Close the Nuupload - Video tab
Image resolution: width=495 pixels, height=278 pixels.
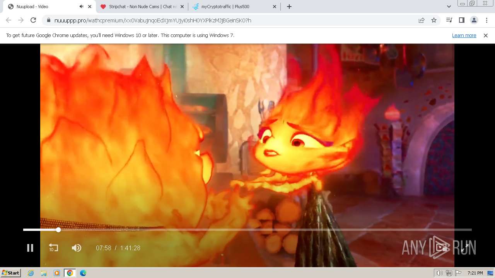pyautogui.click(x=90, y=7)
